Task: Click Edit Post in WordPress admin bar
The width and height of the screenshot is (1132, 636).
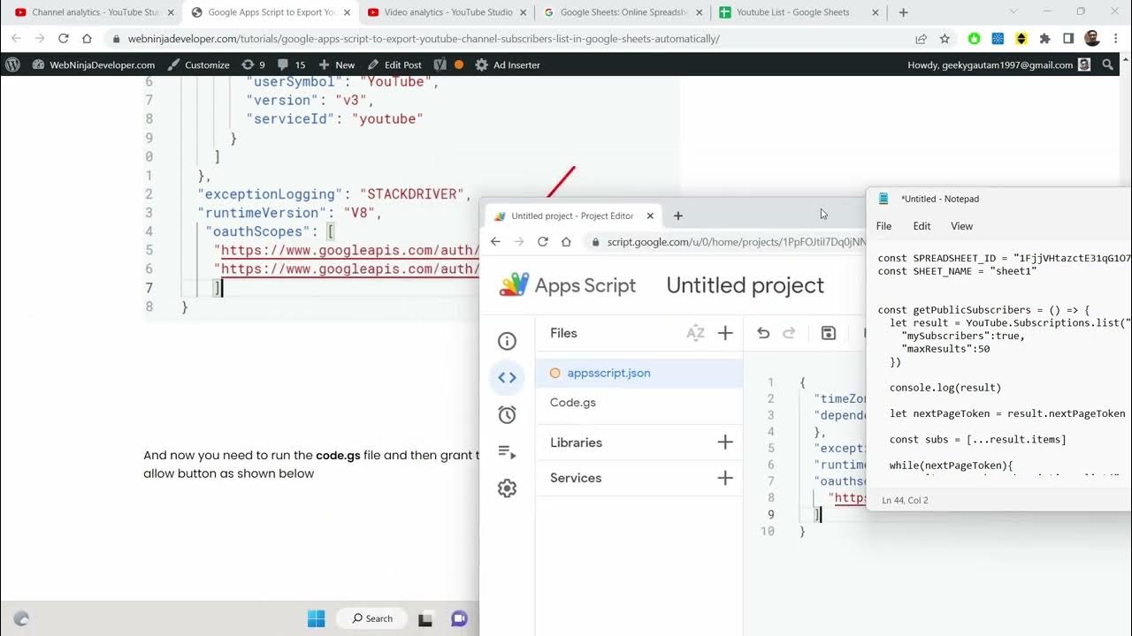Action: (x=394, y=64)
